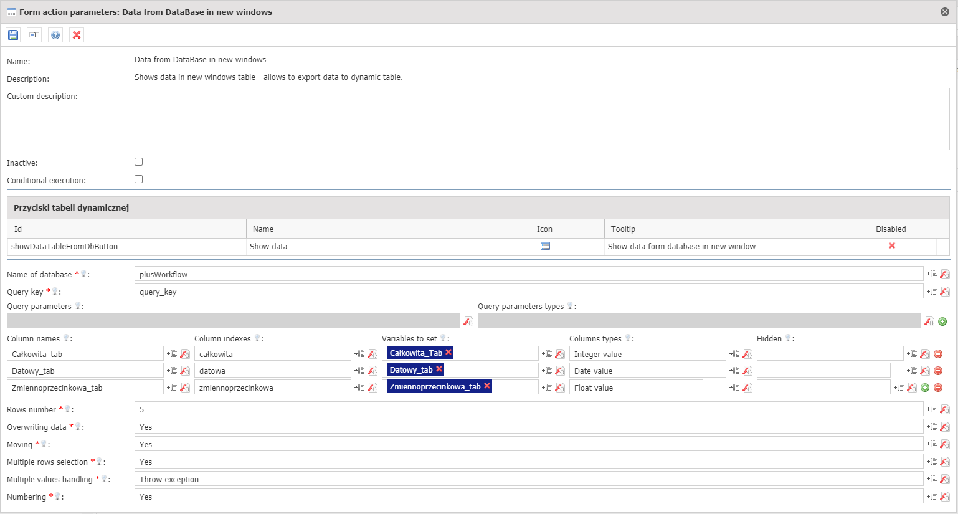This screenshot has width=958, height=514.
Task: Open function editor for Całkowita_tab column name
Action: point(185,354)
